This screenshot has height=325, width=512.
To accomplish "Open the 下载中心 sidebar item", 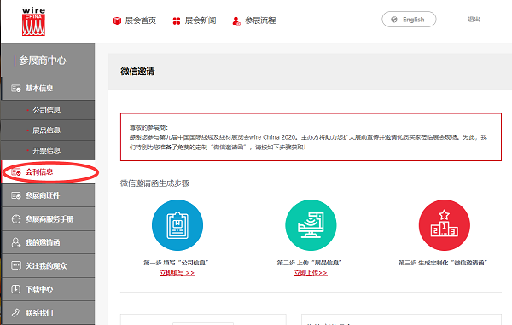I will point(49,289).
